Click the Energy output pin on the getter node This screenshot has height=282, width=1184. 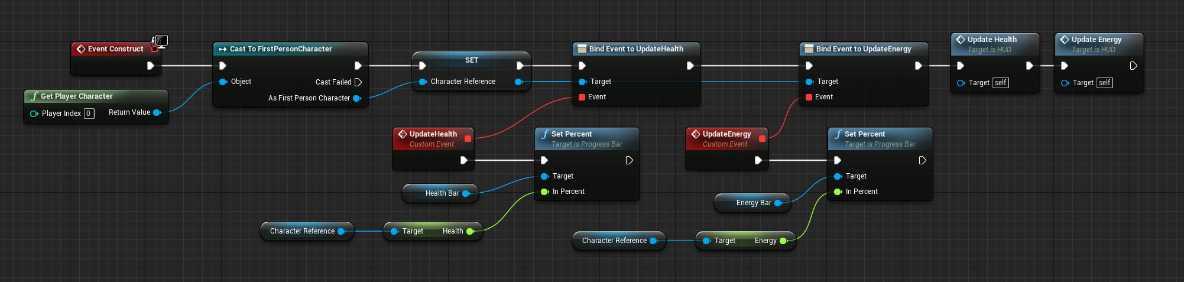783,241
